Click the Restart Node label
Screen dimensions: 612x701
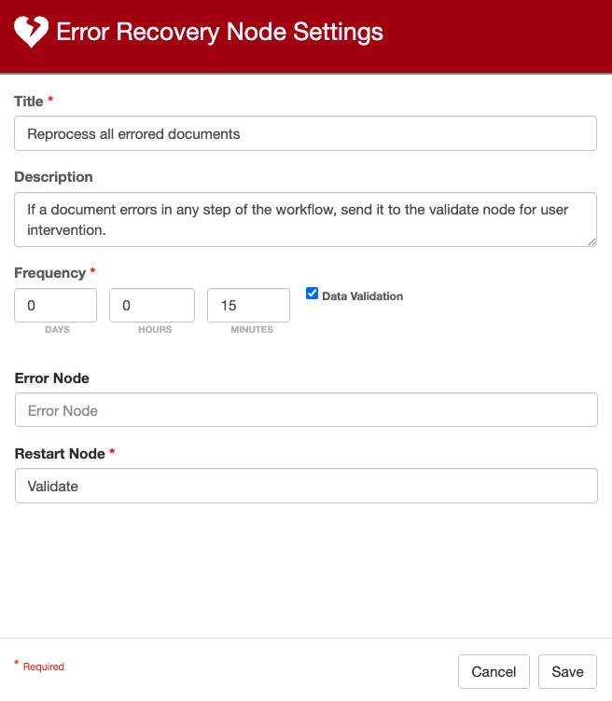[60, 454]
